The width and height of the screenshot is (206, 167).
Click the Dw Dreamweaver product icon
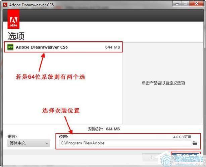pyautogui.click(x=10, y=47)
